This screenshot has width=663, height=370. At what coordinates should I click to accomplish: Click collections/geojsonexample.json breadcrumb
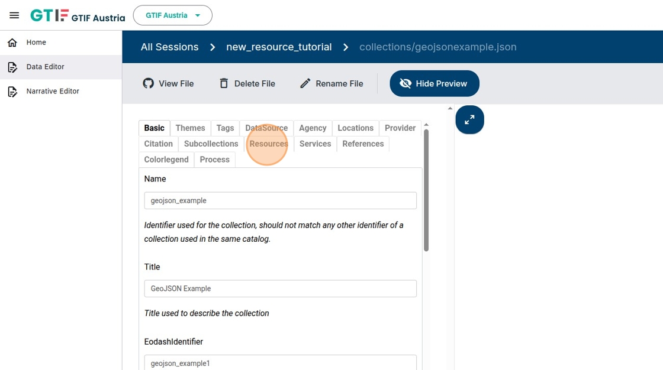point(437,47)
